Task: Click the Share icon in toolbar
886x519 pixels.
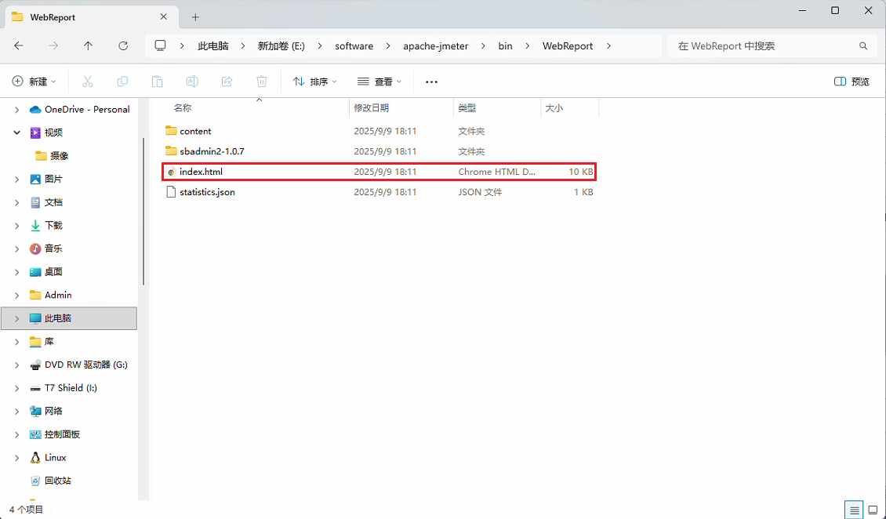Action: [227, 82]
